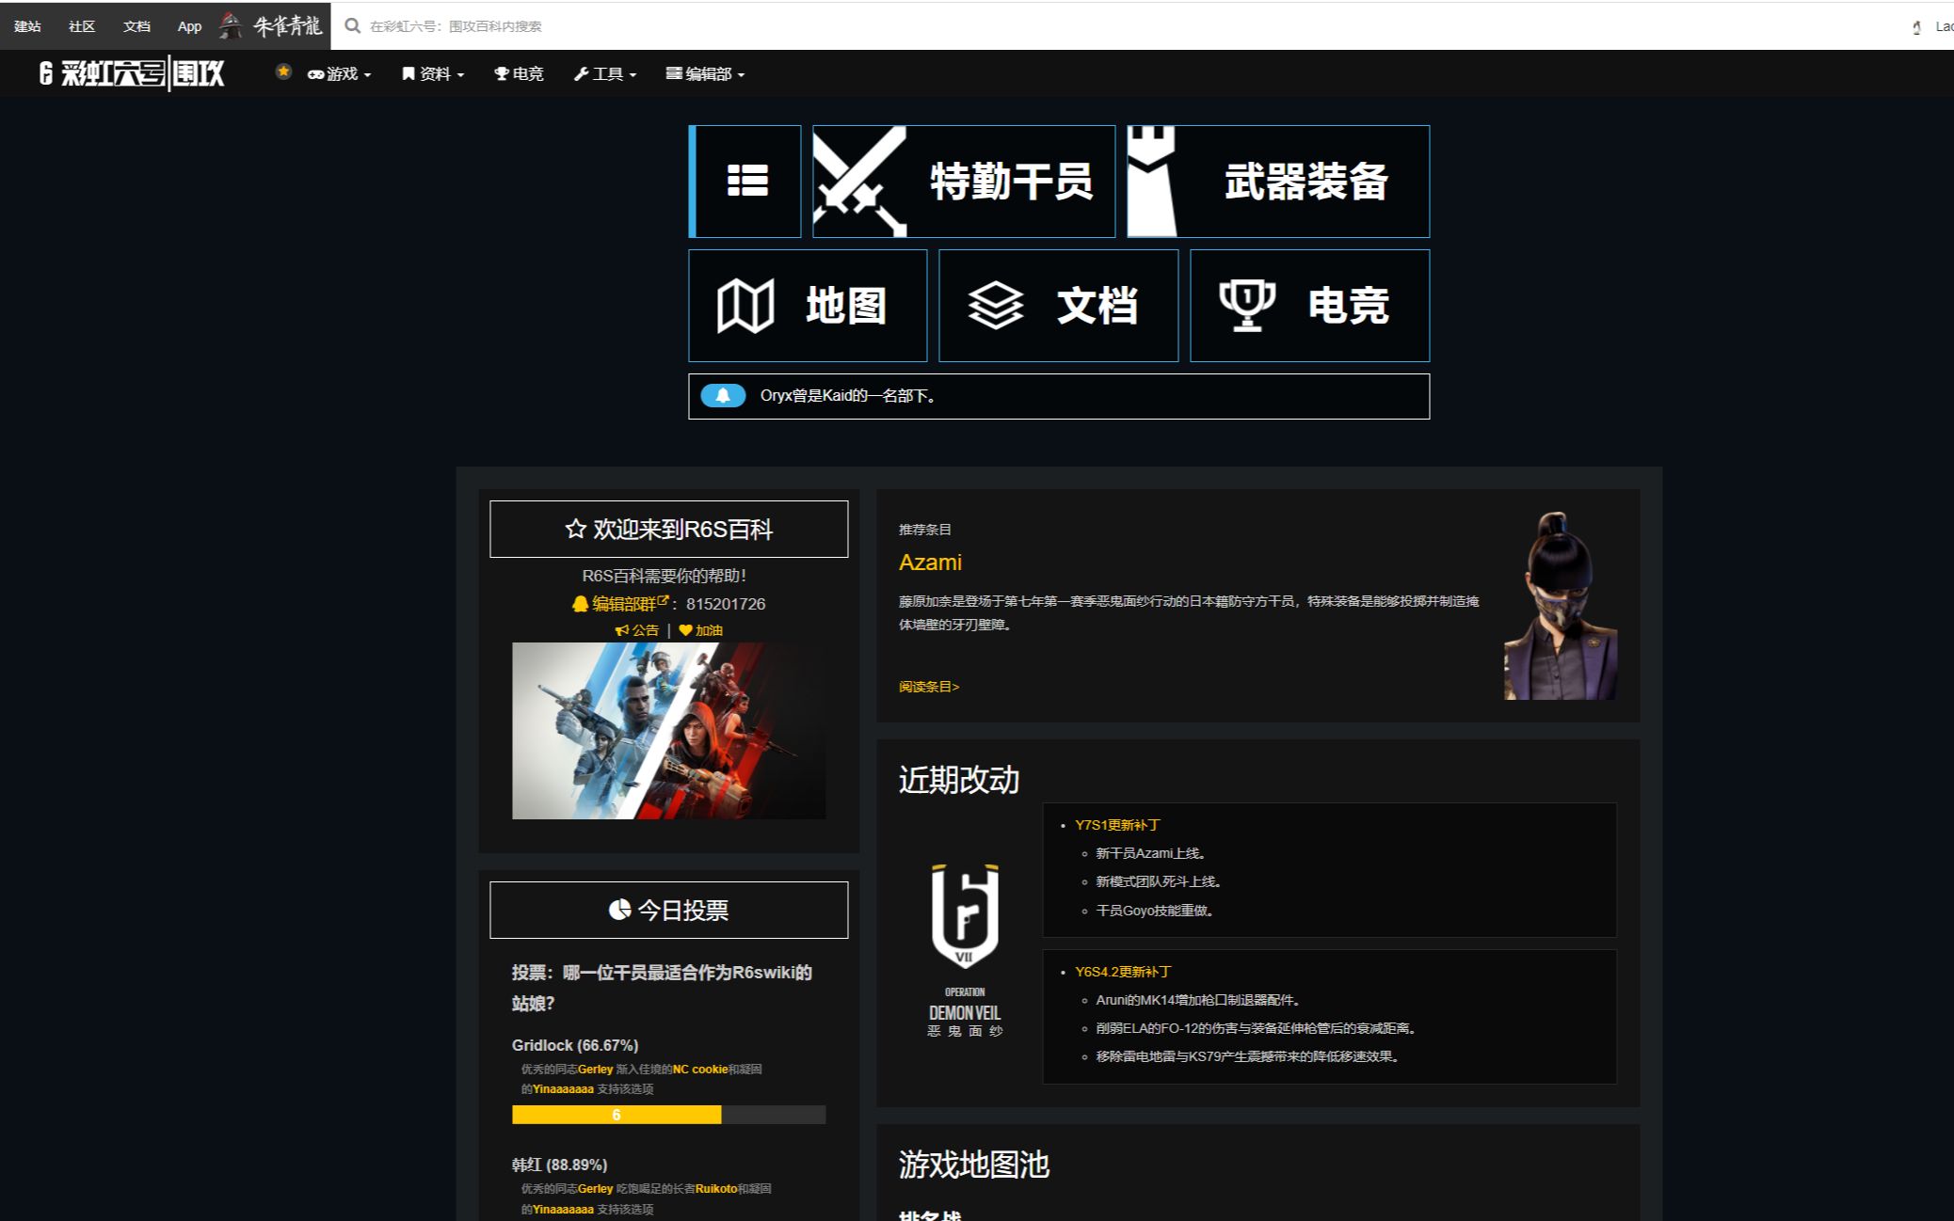Click the Rainbow Six operators artwork image
Viewport: 1954px width, 1221px height.
point(668,731)
